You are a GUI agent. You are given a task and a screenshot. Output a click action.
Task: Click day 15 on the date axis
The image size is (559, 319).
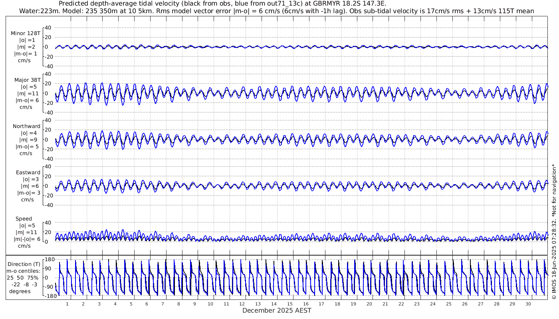pyautogui.click(x=289, y=303)
